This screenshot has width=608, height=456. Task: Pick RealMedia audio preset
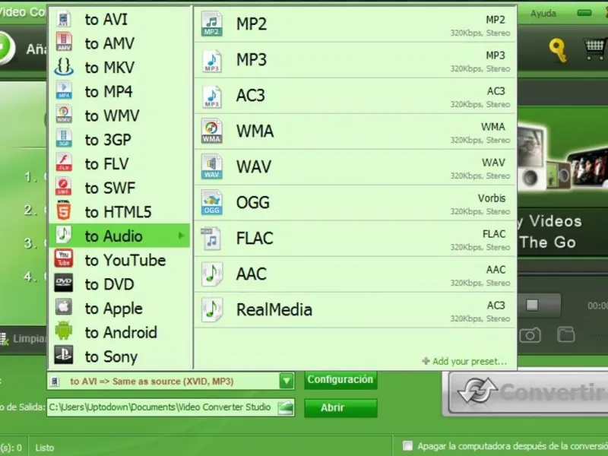355,310
